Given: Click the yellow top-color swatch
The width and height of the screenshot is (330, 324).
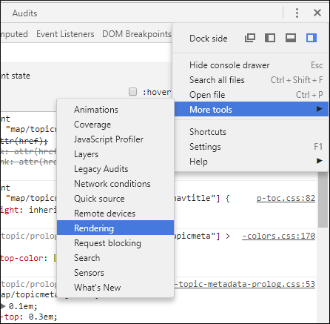Looking at the screenshot, I should pos(55,258).
